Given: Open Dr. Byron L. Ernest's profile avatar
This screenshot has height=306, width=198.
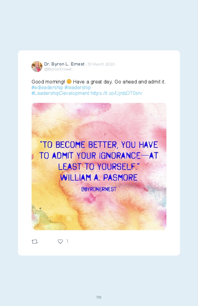Looking at the screenshot, I should [37, 67].
